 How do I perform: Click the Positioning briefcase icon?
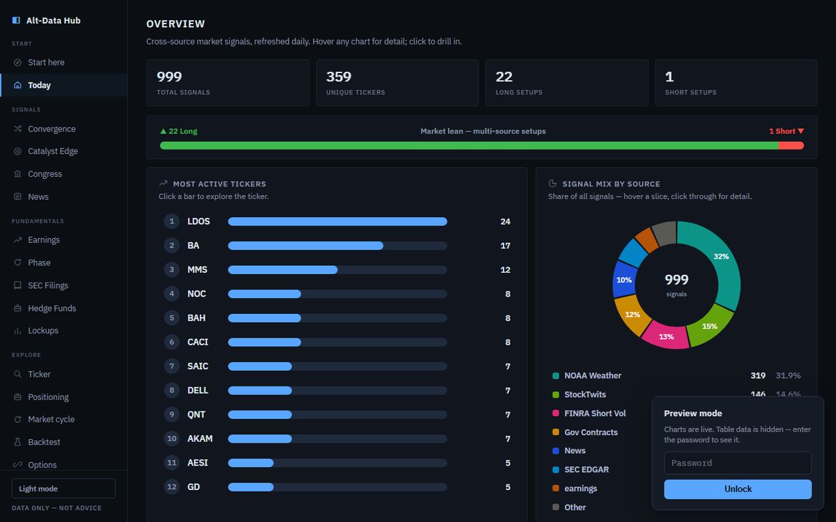click(17, 397)
